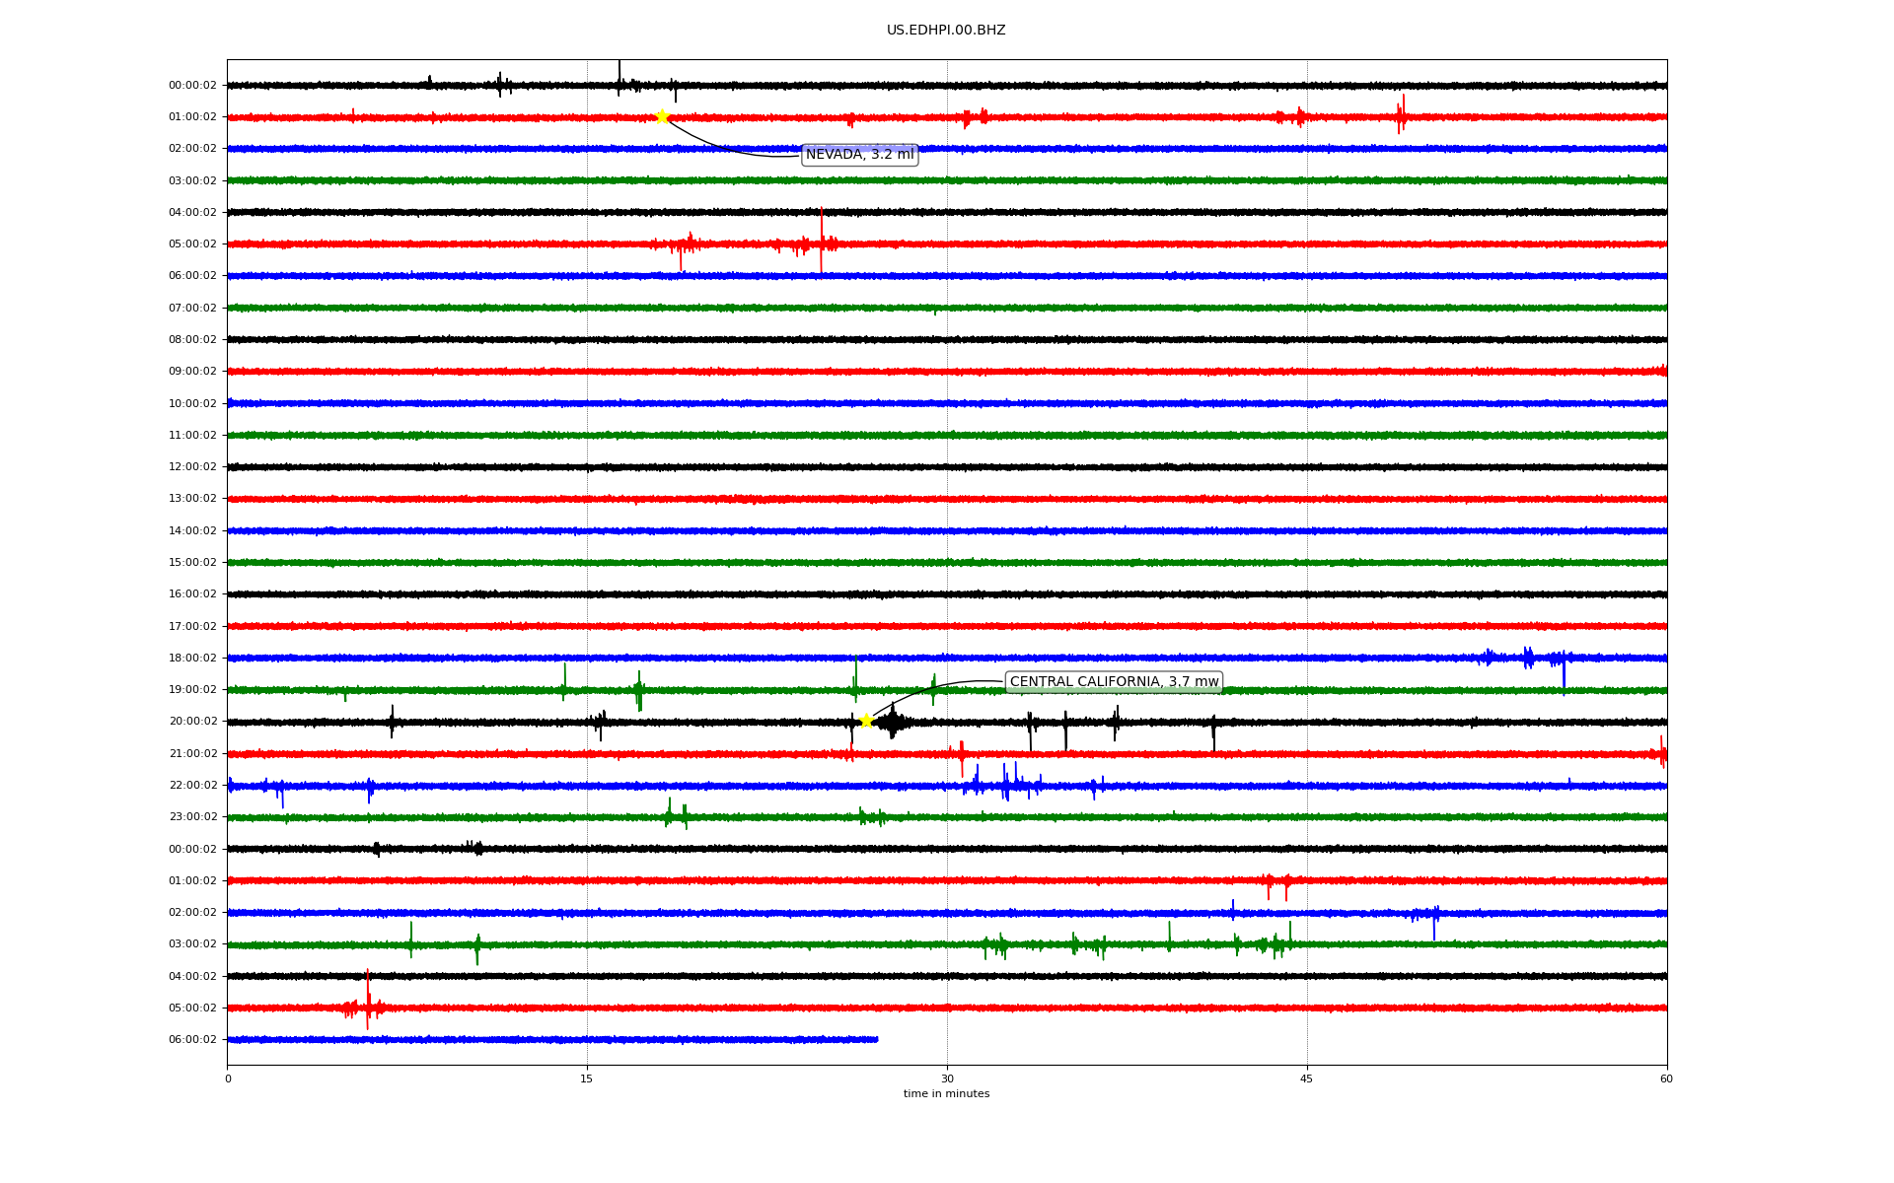Click the 14:00:02 row time label
This screenshot has width=1894, height=1183.
coord(192,530)
